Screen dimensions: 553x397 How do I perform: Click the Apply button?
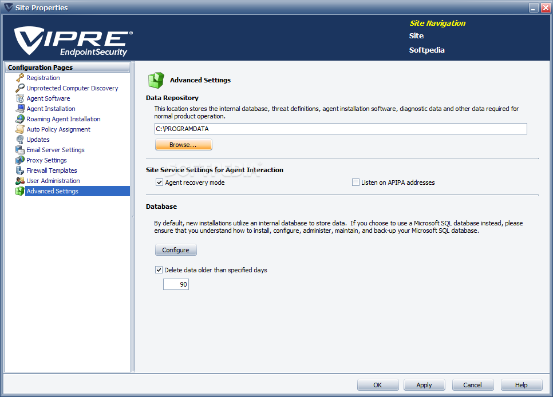tap(424, 384)
